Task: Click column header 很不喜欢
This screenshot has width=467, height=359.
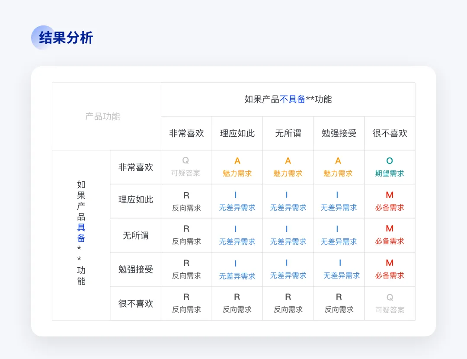Action: click(390, 133)
